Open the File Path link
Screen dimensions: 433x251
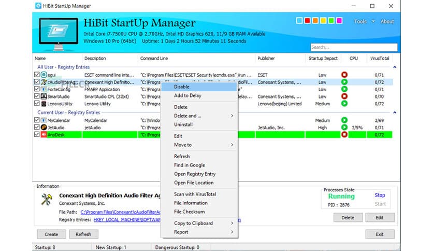pyautogui.click(x=120, y=212)
